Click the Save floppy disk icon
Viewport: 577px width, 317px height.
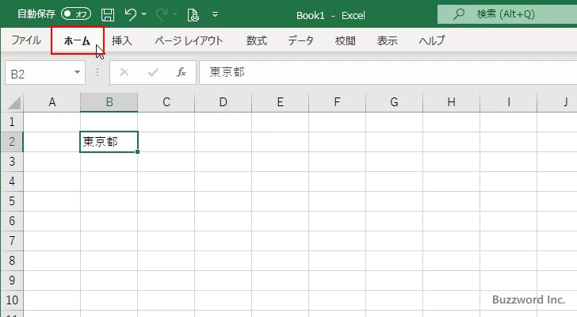(108, 15)
